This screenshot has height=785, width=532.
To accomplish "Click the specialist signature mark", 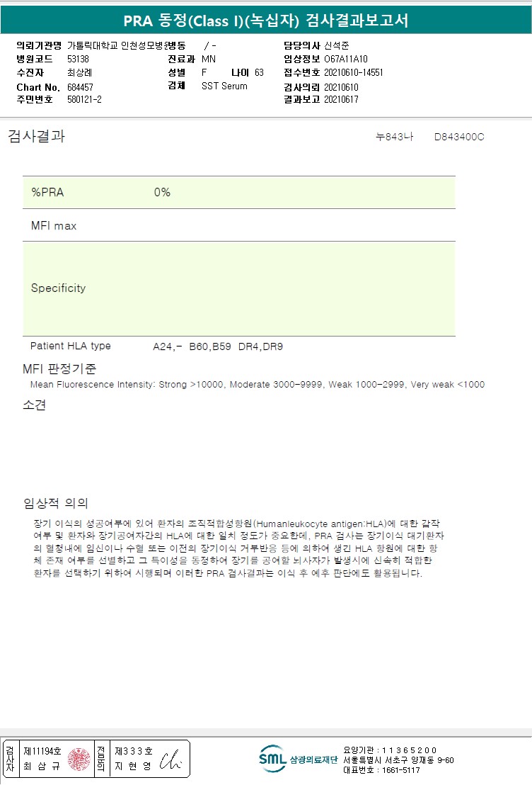I will (x=170, y=760).
